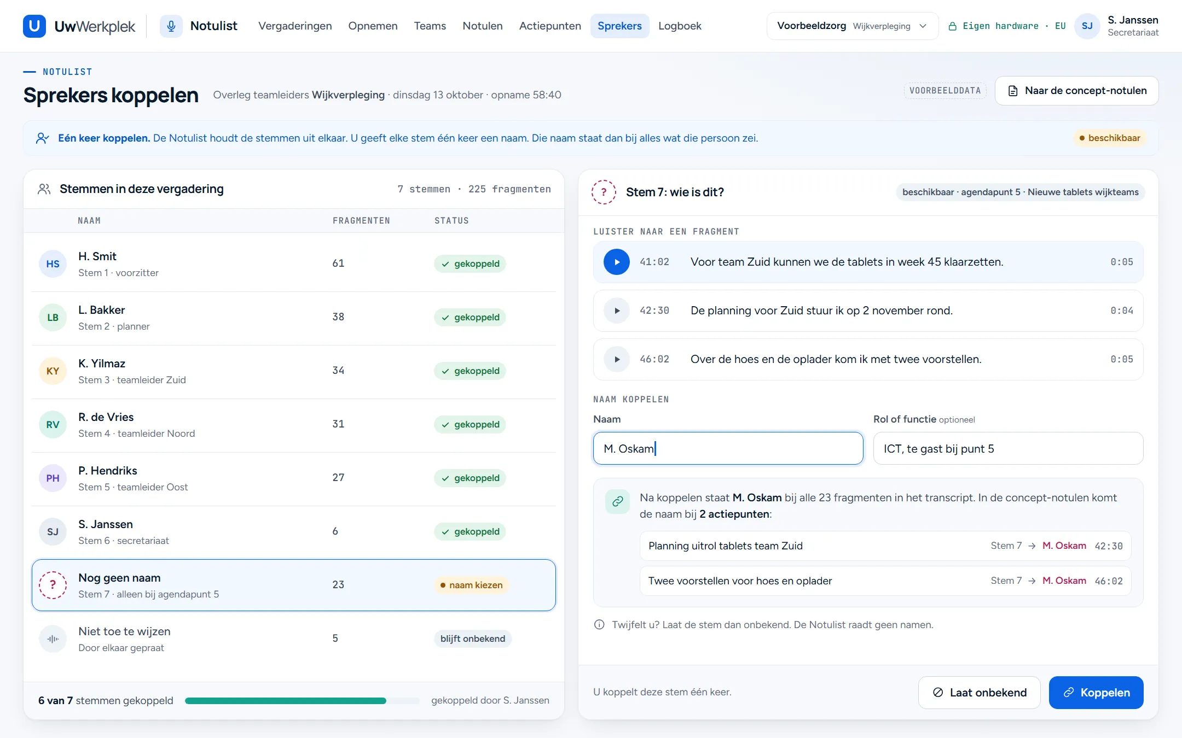Select the S. Janssen Stem 6 row
The width and height of the screenshot is (1182, 738).
pyautogui.click(x=294, y=532)
